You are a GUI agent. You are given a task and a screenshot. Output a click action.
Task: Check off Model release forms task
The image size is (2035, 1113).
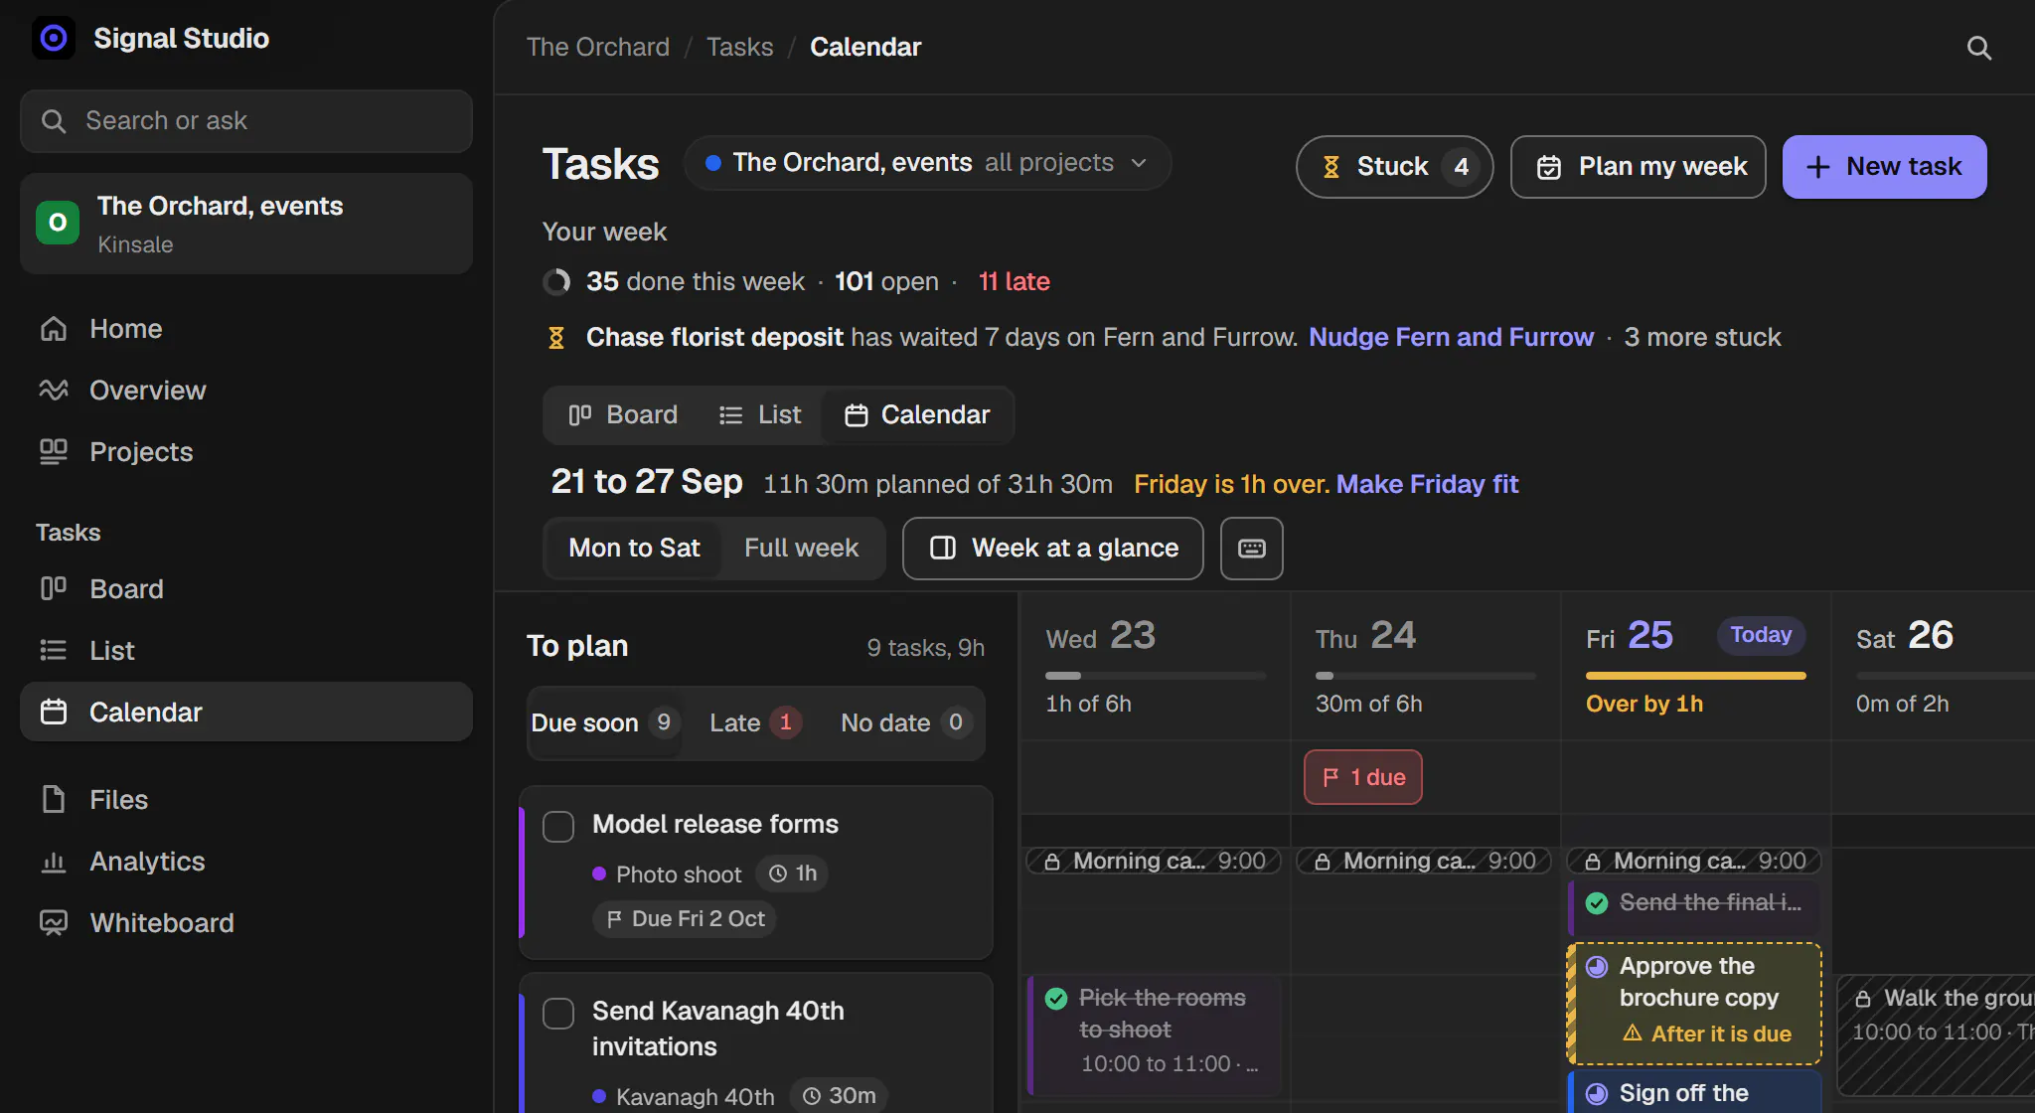[x=558, y=826]
